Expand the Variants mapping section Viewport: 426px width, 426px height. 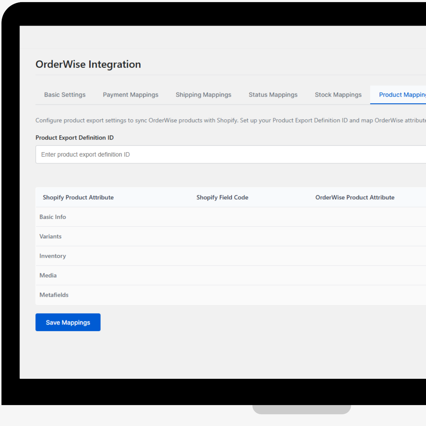[x=50, y=236]
